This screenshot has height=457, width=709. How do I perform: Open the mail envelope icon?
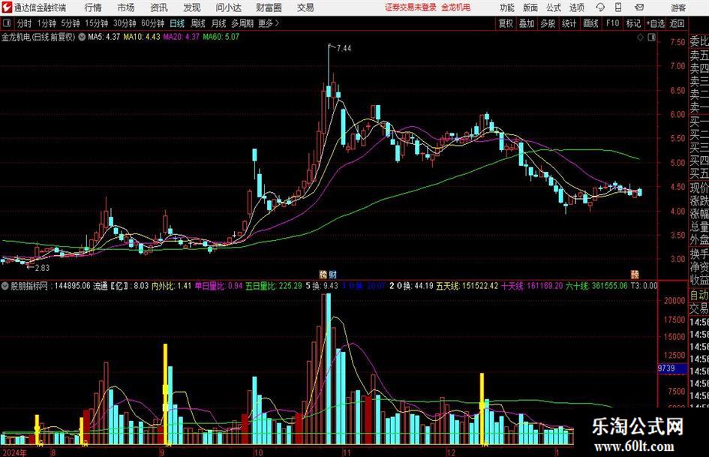click(x=639, y=8)
